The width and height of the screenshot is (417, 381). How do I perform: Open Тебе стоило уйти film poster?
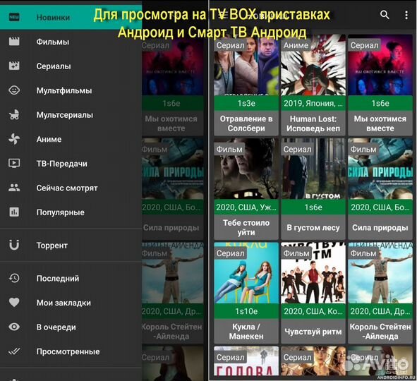tap(246, 169)
